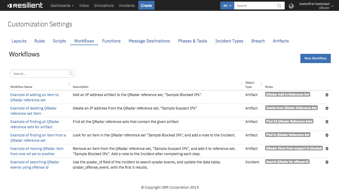This screenshot has height=190, width=339.
Task: Switch to the Message Destinations tab
Action: point(149,41)
